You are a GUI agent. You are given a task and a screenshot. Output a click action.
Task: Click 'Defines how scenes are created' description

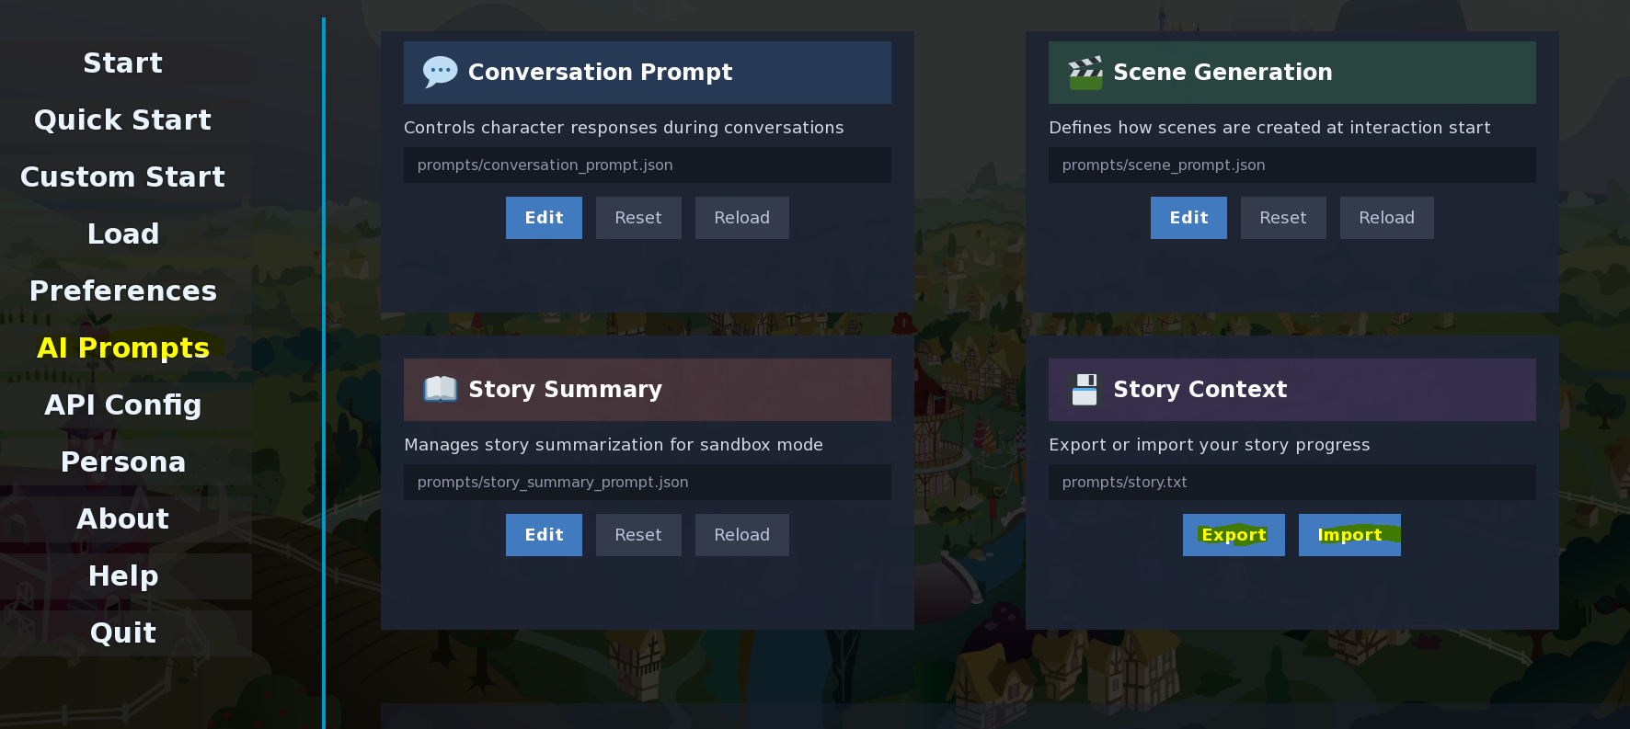coord(1269,128)
